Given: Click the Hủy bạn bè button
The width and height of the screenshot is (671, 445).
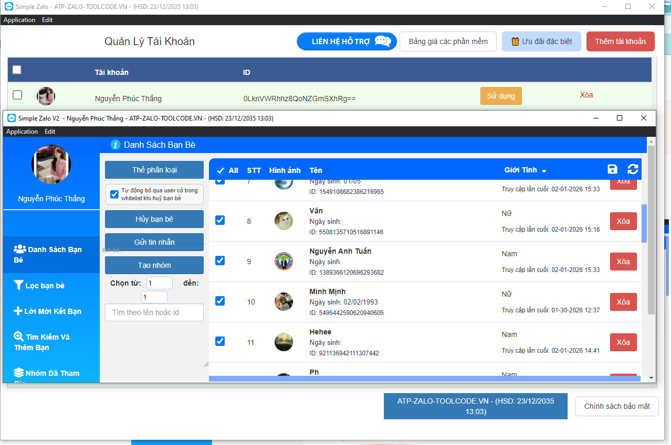Looking at the screenshot, I should coord(154,219).
